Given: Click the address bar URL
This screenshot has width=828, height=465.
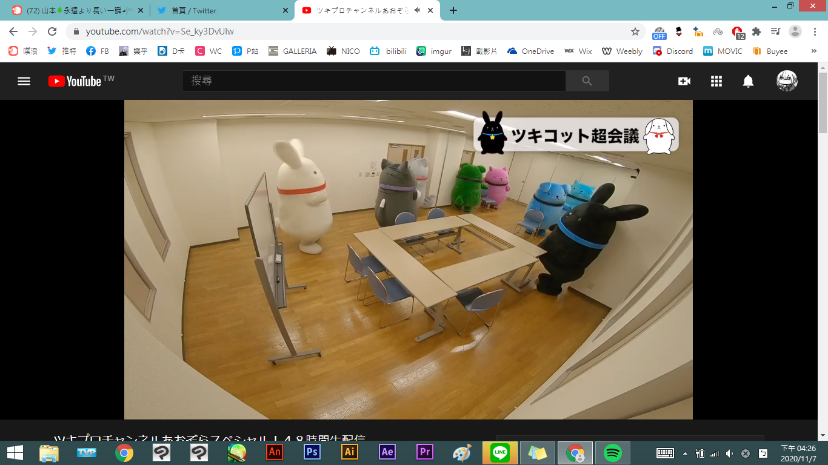Looking at the screenshot, I should [x=160, y=31].
